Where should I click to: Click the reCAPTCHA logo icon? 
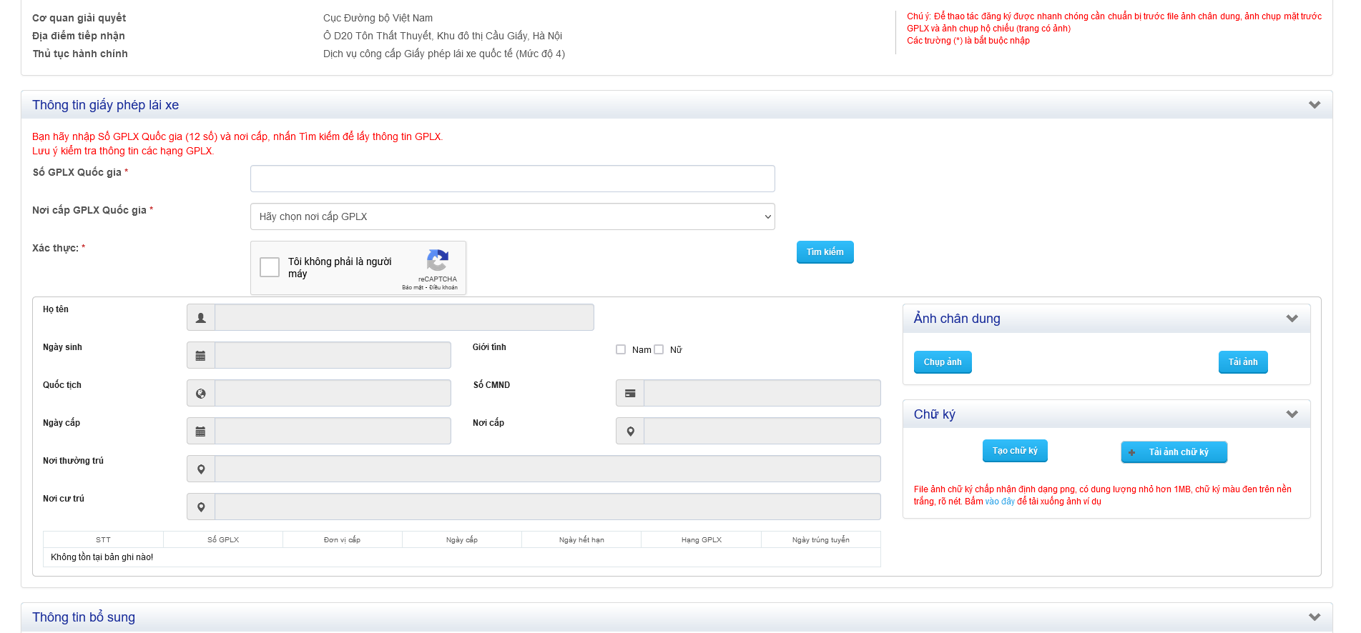pos(438,260)
